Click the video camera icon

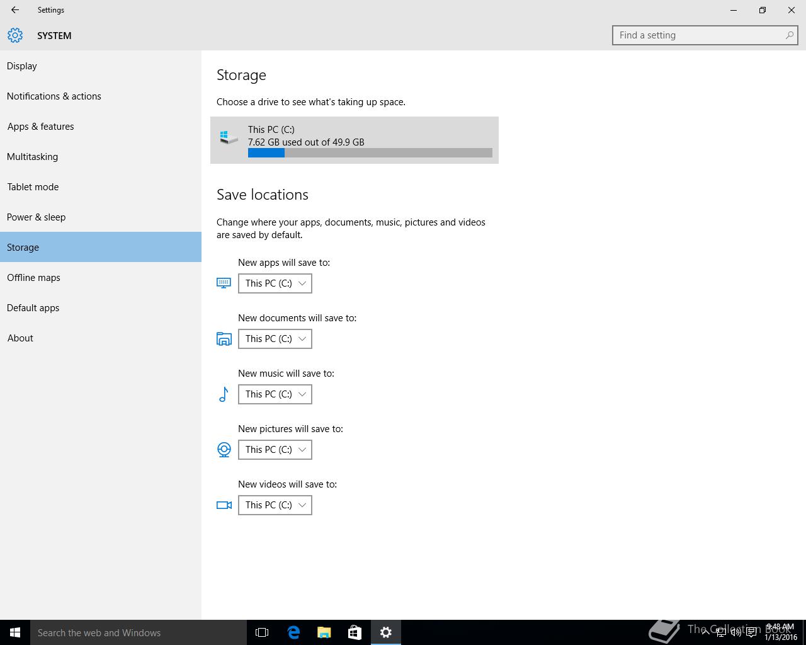coord(224,505)
